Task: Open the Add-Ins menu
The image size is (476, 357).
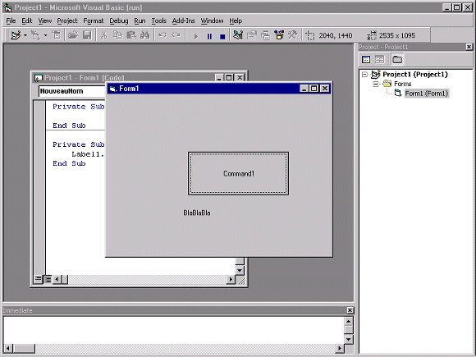Action: 183,21
